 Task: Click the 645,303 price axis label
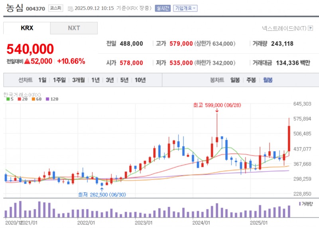pyautogui.click(x=302, y=104)
